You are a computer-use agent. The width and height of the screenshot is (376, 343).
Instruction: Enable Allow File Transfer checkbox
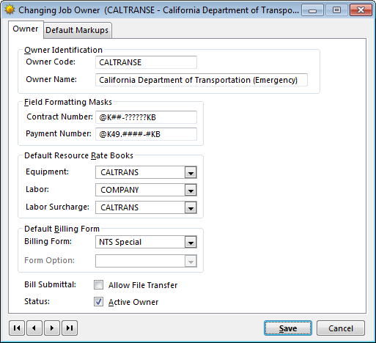click(x=98, y=285)
